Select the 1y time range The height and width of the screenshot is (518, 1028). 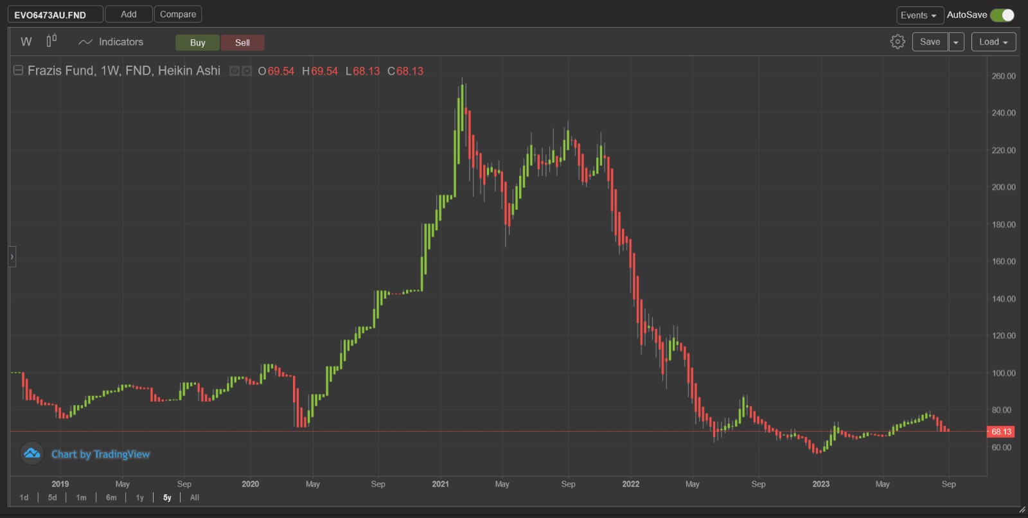click(x=139, y=497)
